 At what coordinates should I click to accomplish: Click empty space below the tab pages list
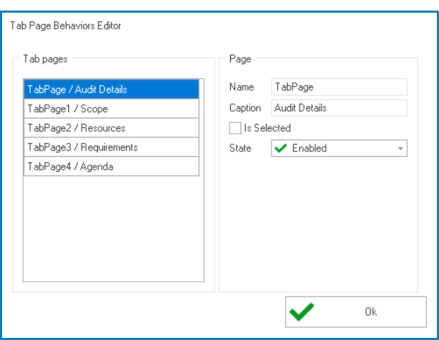coord(113,228)
